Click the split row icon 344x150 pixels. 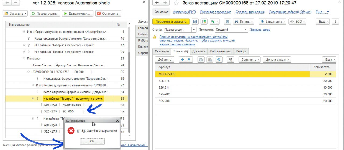[x=218, y=60]
